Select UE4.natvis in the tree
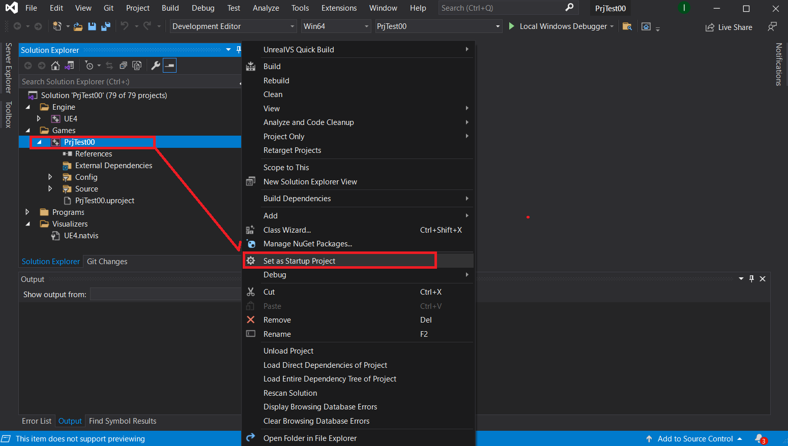 [x=81, y=236]
